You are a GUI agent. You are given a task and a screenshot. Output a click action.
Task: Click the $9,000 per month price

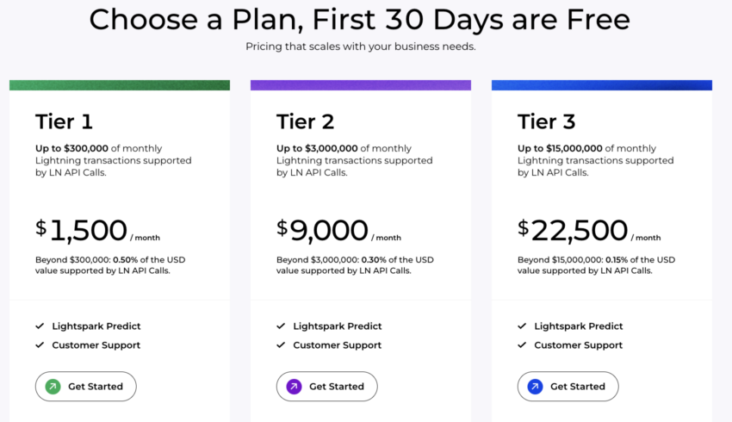pyautogui.click(x=338, y=231)
